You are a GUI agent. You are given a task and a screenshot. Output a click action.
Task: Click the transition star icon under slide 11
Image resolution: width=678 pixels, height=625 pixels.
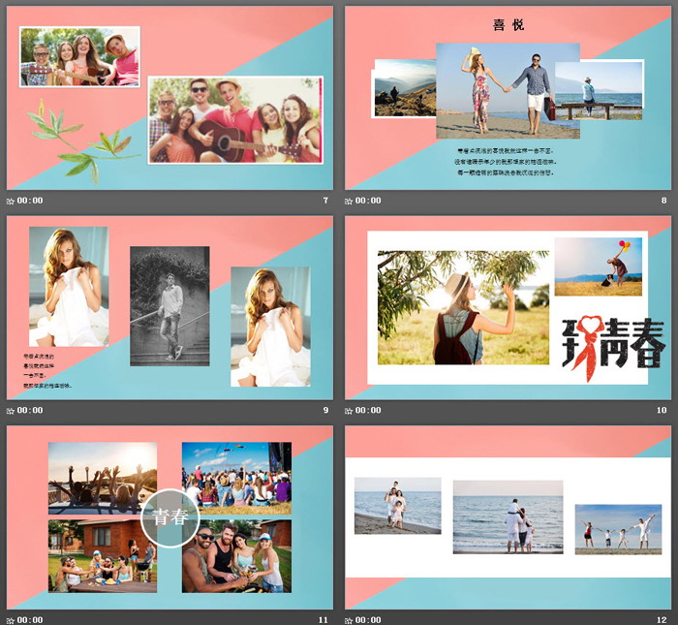pyautogui.click(x=11, y=619)
